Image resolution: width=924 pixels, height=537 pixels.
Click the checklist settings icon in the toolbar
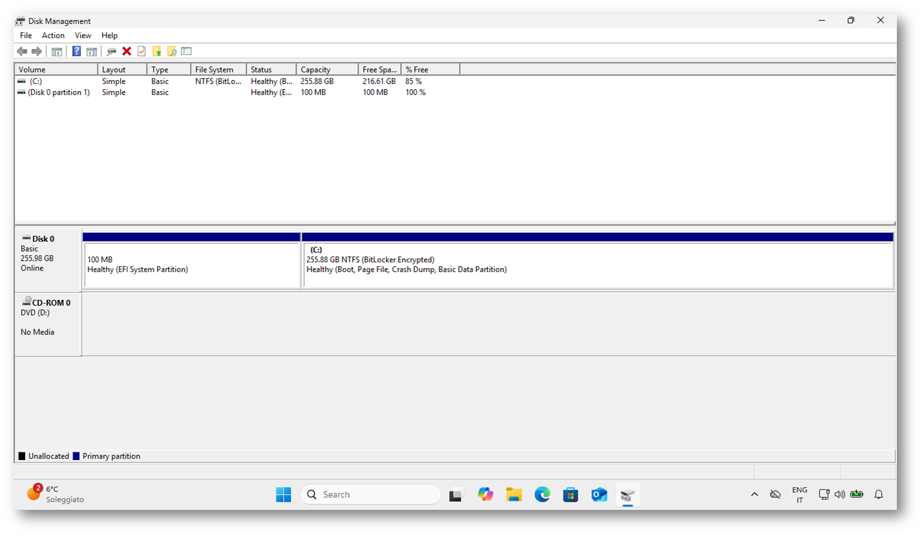186,51
